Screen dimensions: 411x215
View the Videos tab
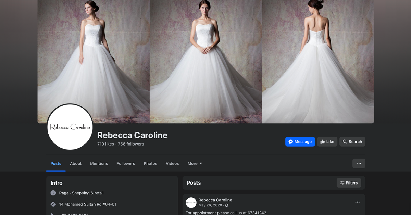click(172, 164)
